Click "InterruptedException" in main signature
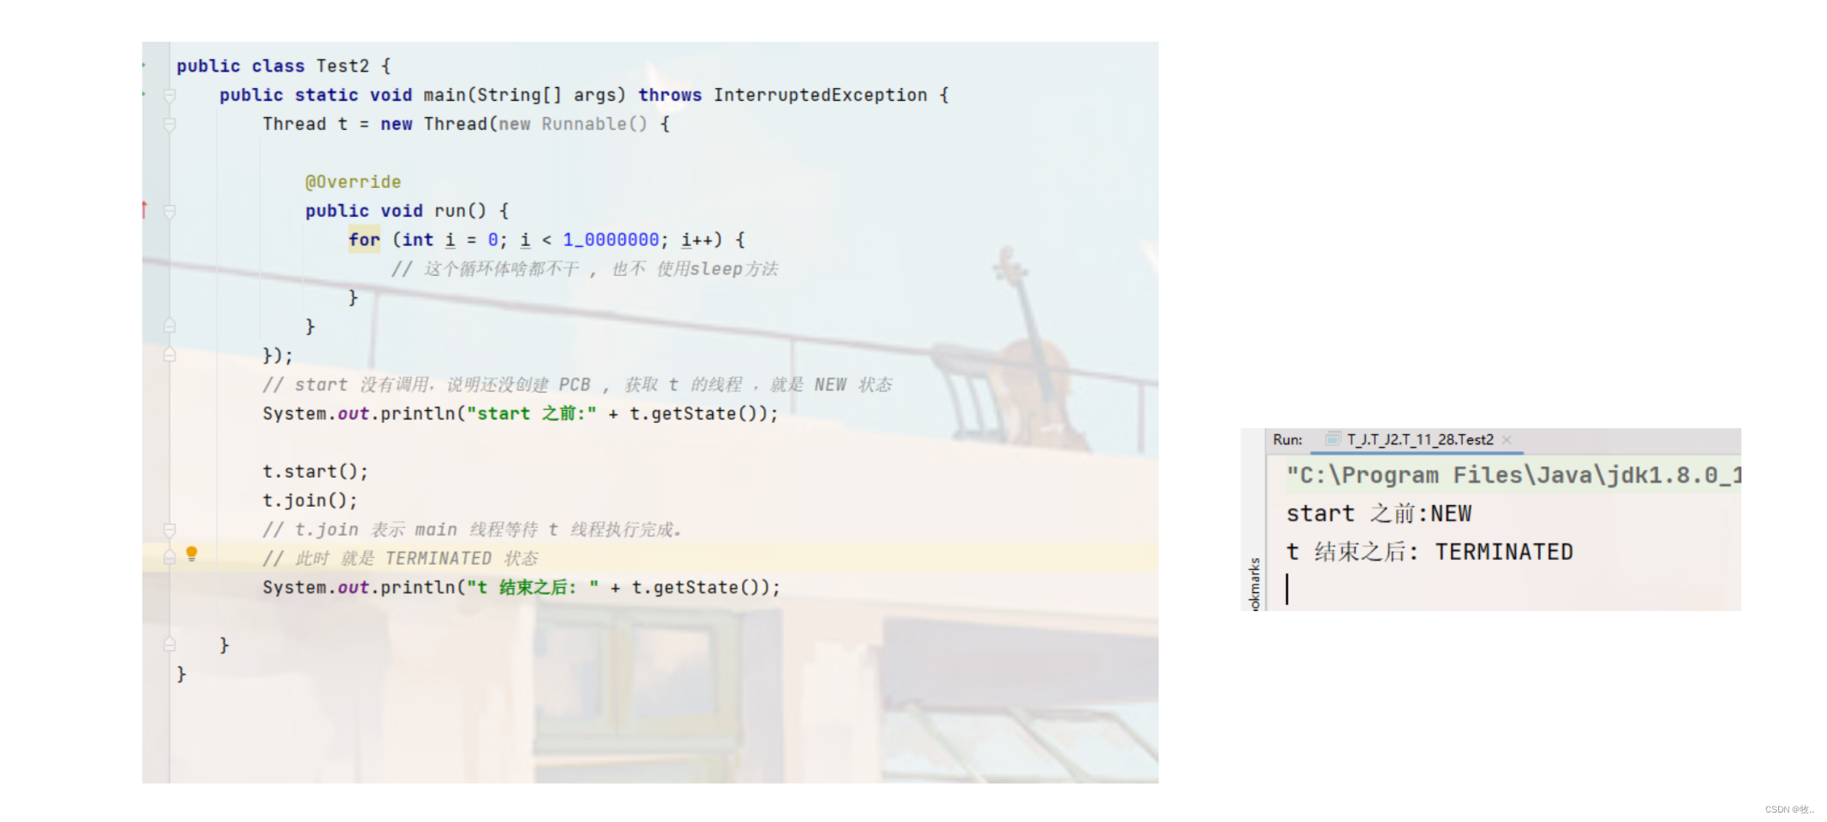This screenshot has width=1827, height=822. (820, 95)
